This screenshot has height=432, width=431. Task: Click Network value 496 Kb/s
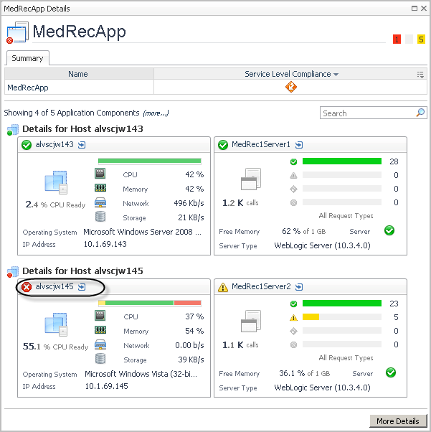(x=189, y=203)
